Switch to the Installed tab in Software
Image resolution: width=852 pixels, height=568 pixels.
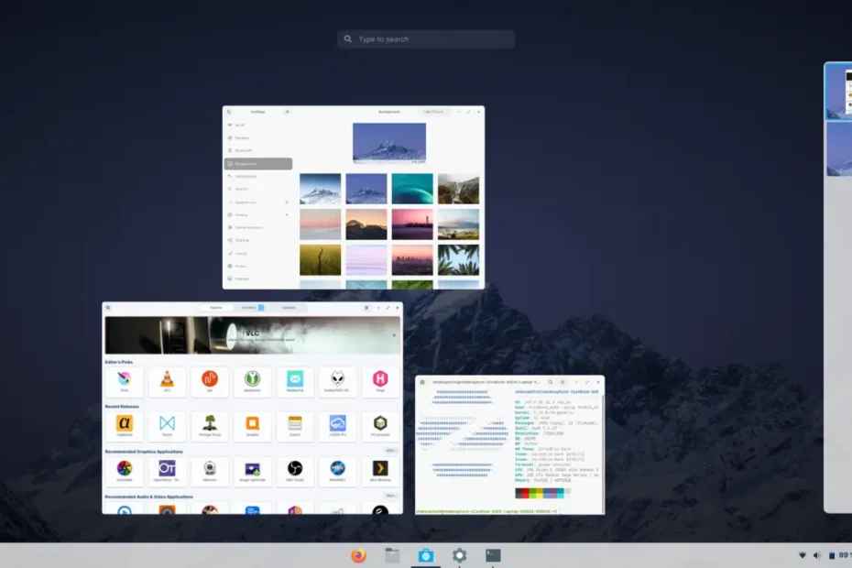tap(250, 308)
